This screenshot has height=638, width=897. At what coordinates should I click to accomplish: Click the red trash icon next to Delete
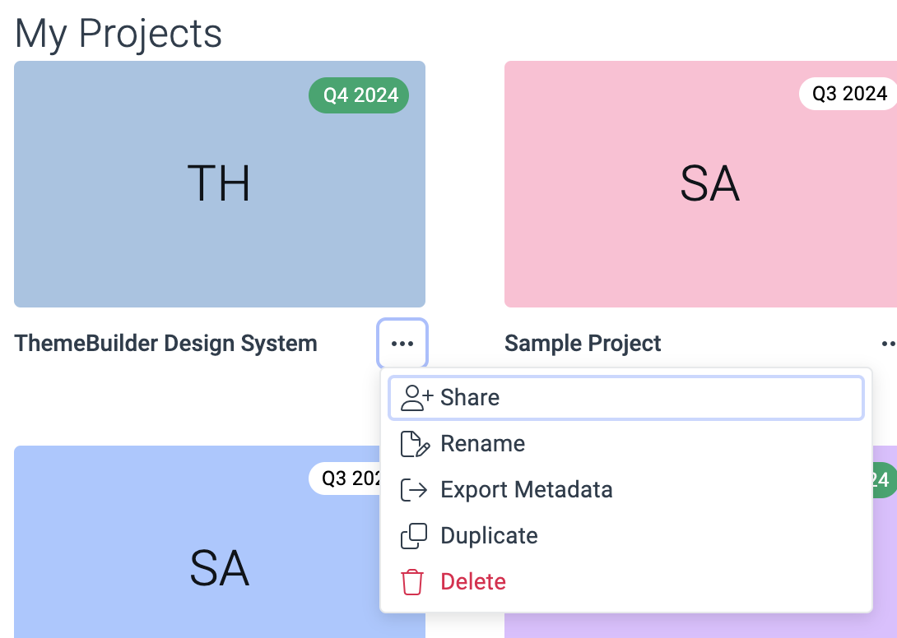pos(411,581)
